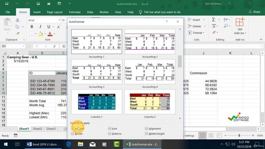Click the Find & Select magnifier icon

click(226, 26)
